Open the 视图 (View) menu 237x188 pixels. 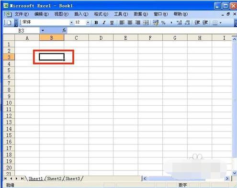61,14
